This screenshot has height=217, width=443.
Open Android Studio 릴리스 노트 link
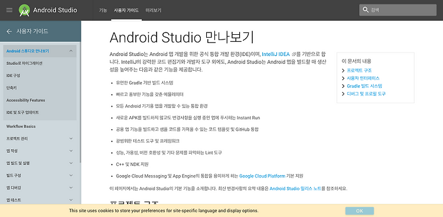[x=295, y=189]
